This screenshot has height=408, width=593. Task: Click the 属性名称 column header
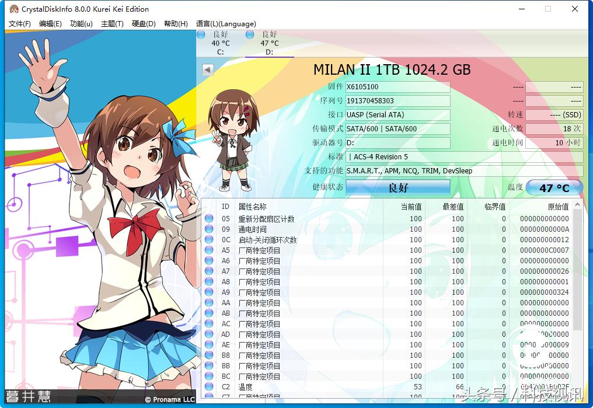tap(252, 207)
